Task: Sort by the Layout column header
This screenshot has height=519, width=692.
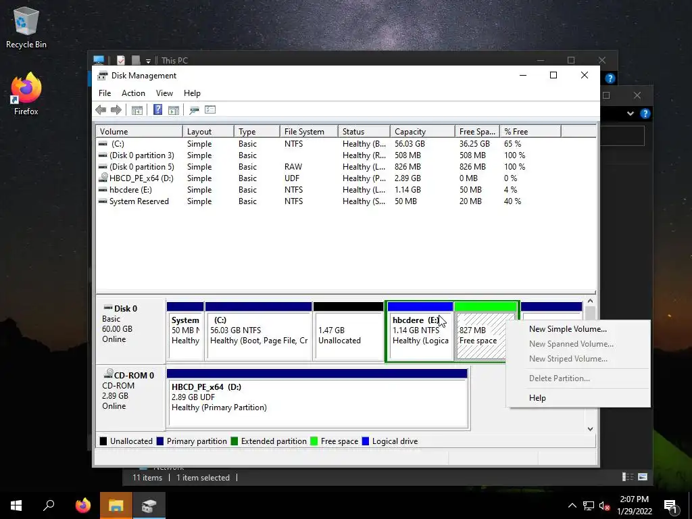Action: pos(208,132)
